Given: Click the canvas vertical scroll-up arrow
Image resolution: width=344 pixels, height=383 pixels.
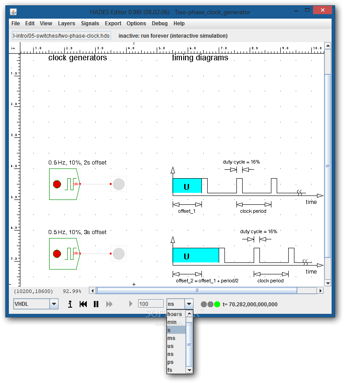Looking at the screenshot, I should click(x=328, y=46).
